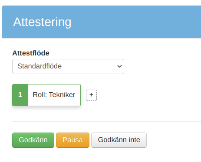201x162 pixels.
Task: Click the Attestering panel heading
Action: [x=42, y=22]
